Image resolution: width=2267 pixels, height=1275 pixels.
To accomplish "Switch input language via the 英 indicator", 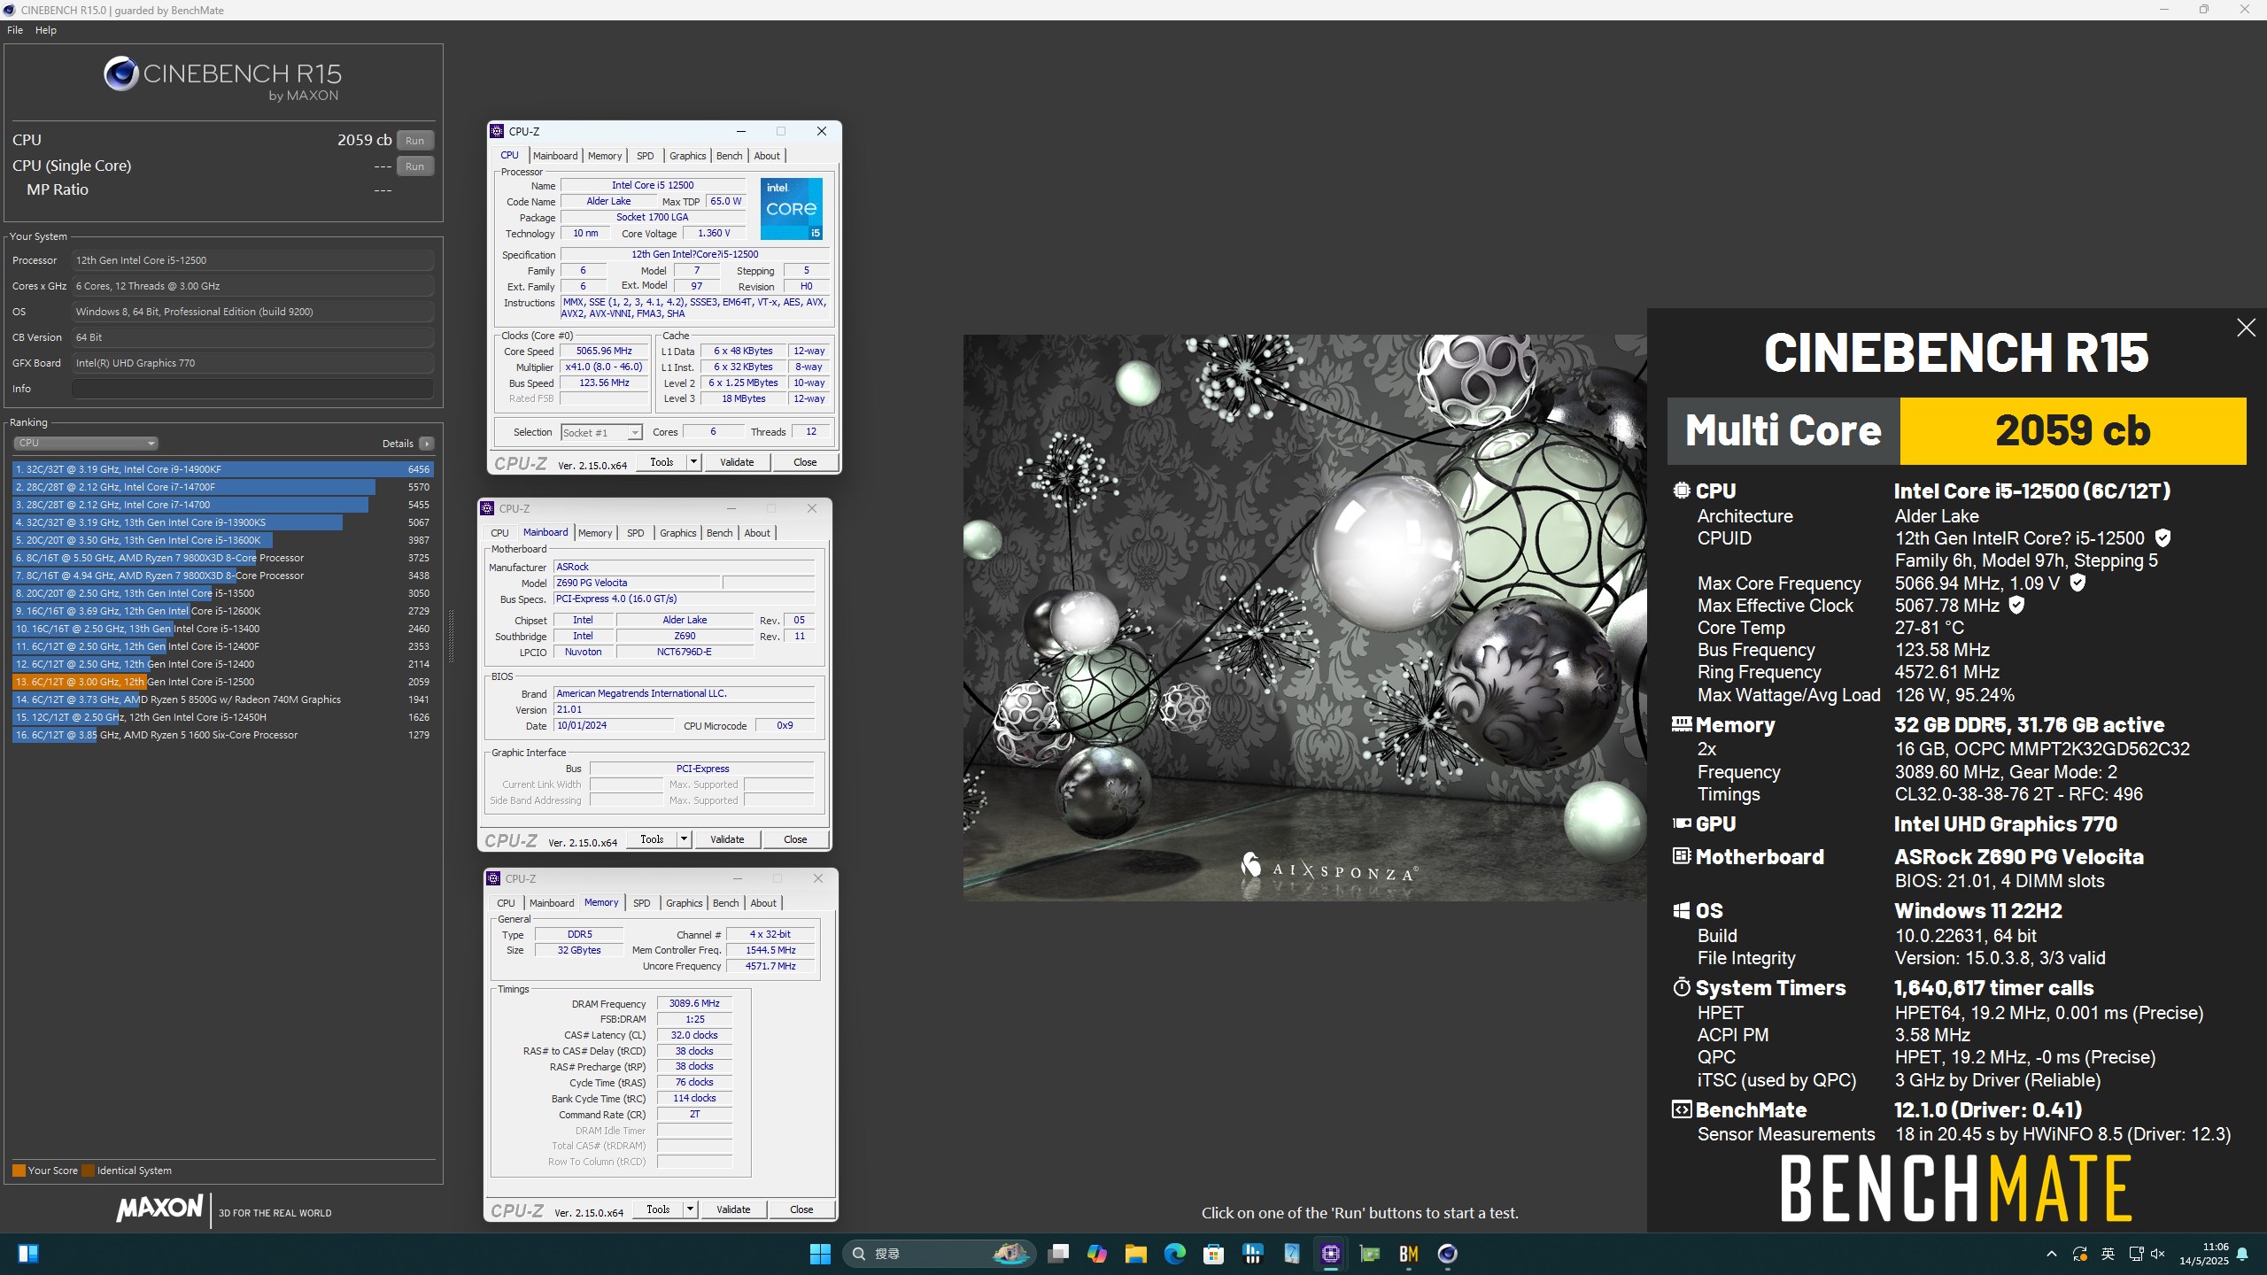I will coord(2108,1254).
